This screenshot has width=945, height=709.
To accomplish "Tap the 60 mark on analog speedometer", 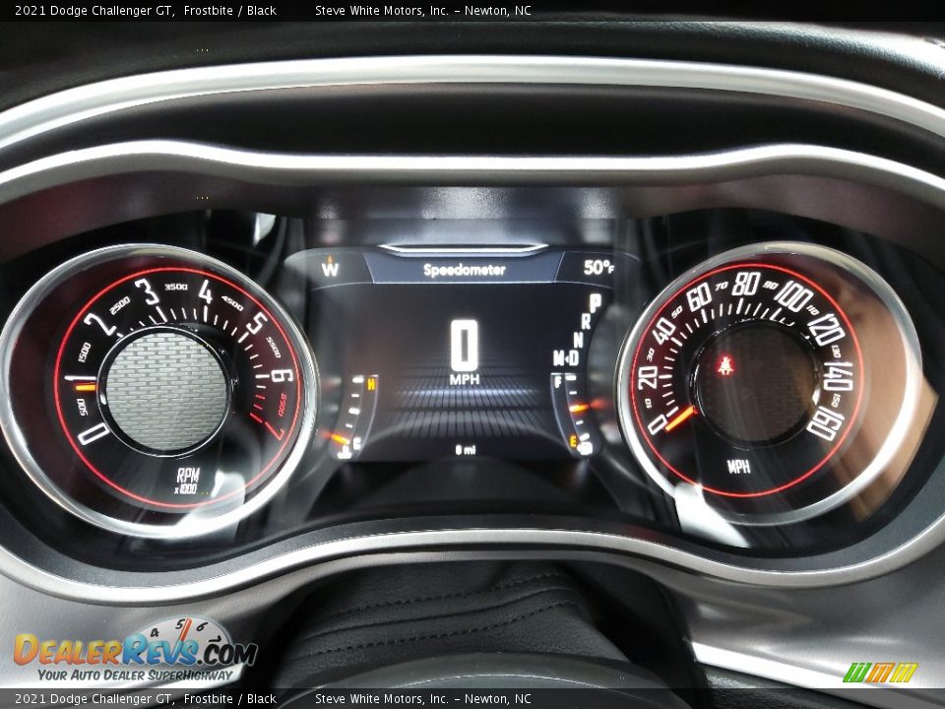I will coord(699,296).
